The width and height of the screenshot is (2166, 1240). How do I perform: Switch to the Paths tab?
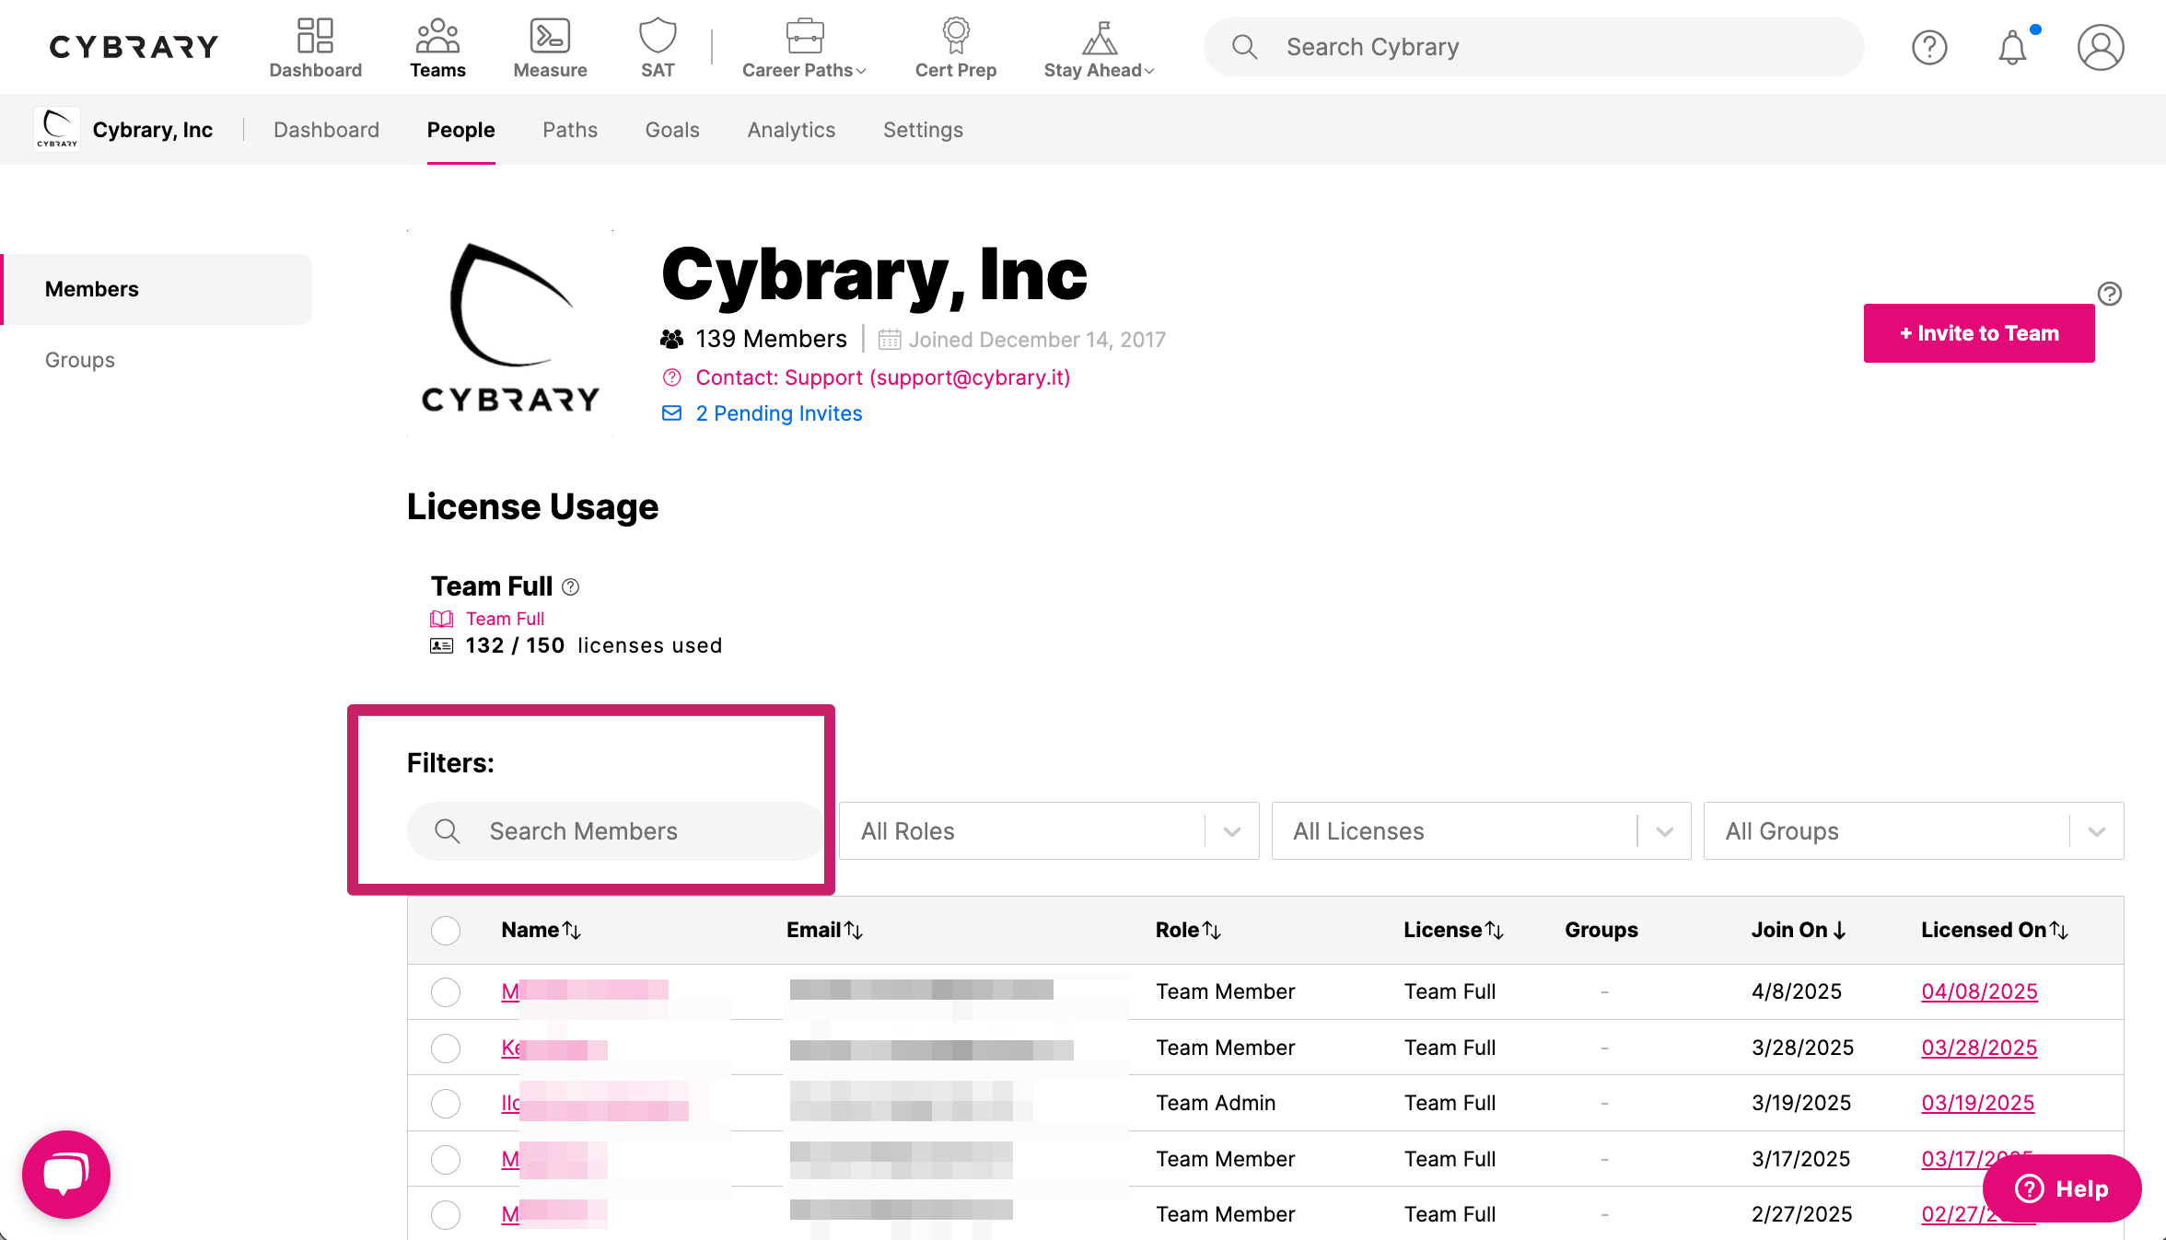coord(570,130)
